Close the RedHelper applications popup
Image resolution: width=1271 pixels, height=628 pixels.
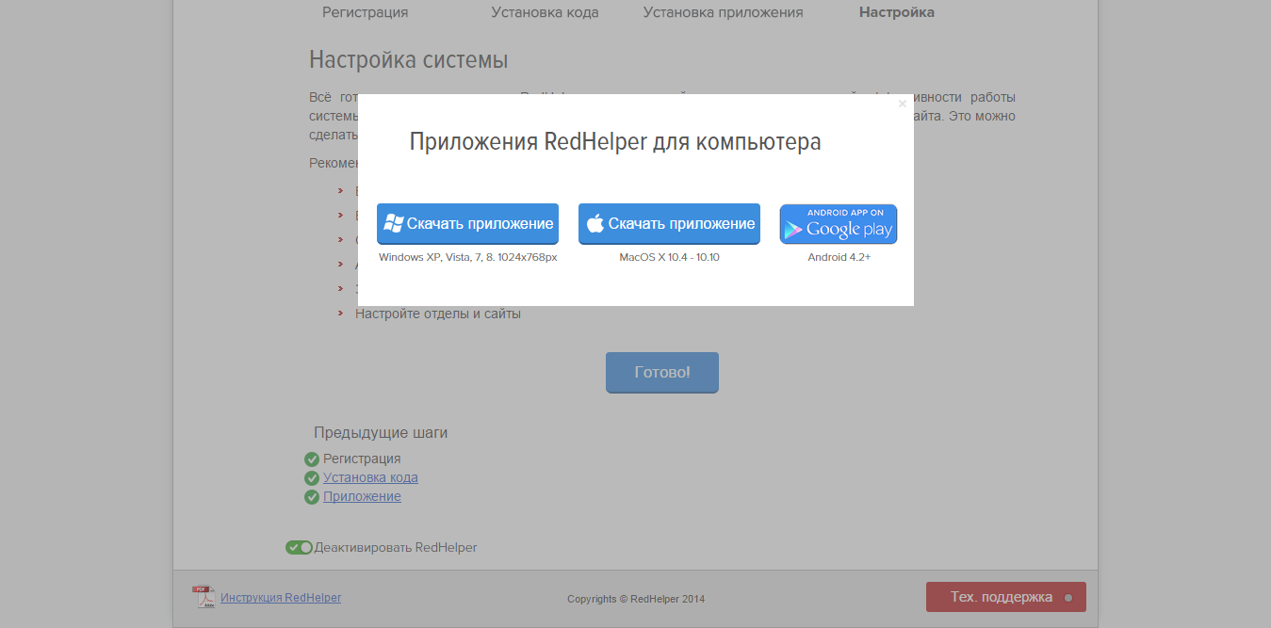[902, 105]
